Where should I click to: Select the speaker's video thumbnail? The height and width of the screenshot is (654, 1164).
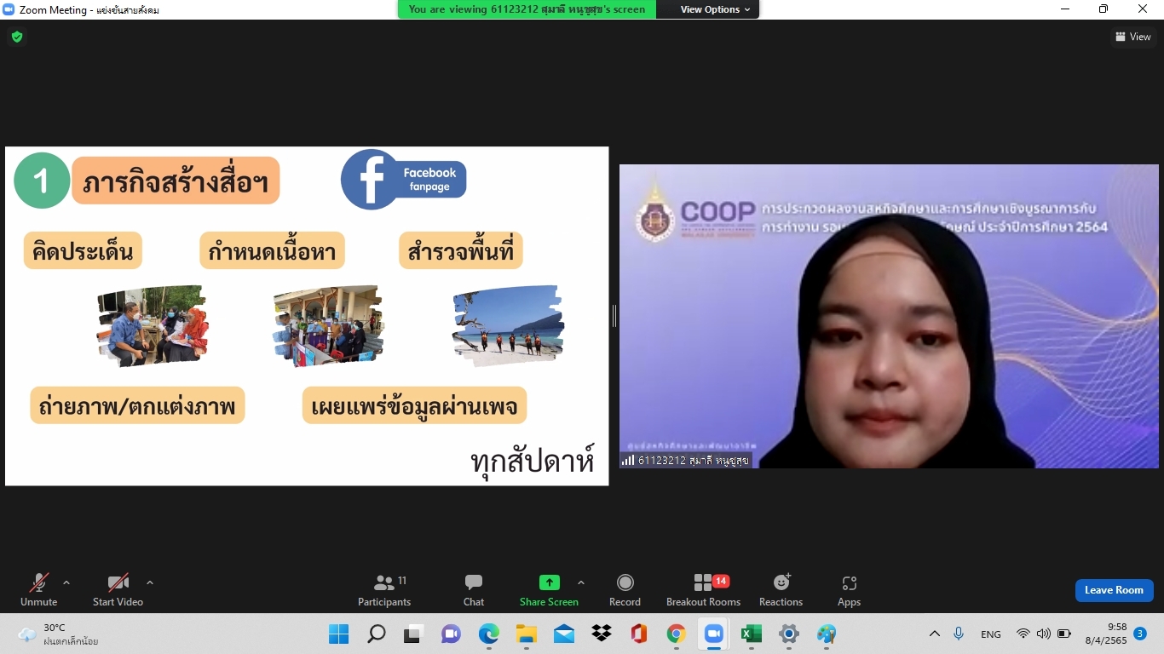point(889,316)
